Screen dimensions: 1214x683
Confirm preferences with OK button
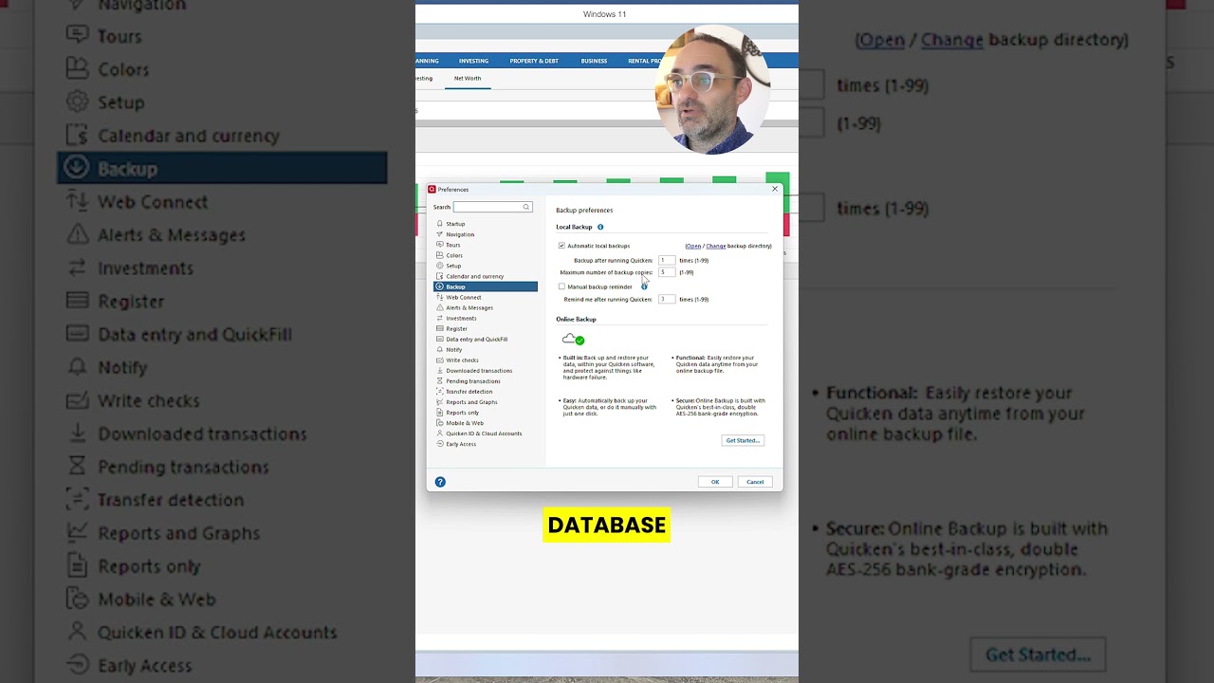click(715, 482)
